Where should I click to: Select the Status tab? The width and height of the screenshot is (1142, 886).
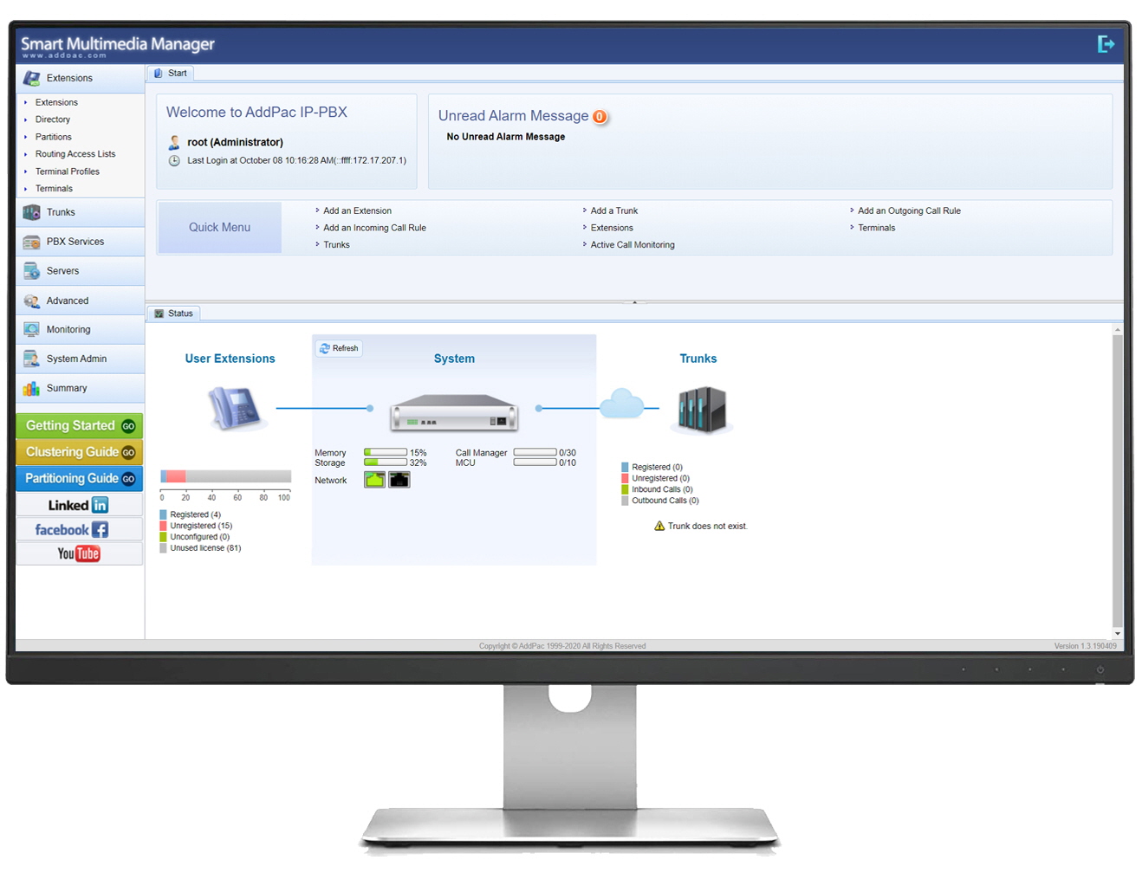tap(174, 314)
